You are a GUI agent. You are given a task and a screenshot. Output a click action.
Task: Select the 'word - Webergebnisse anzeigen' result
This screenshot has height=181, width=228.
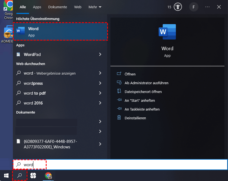pyautogui.click(x=50, y=73)
